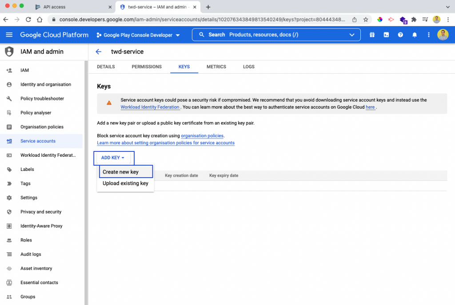455x305 pixels.
Task: Close the API access browser tab
Action: 110,7
